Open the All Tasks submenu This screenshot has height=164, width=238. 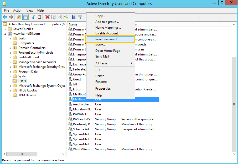tap(111, 63)
